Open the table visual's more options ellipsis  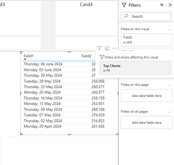115,48
